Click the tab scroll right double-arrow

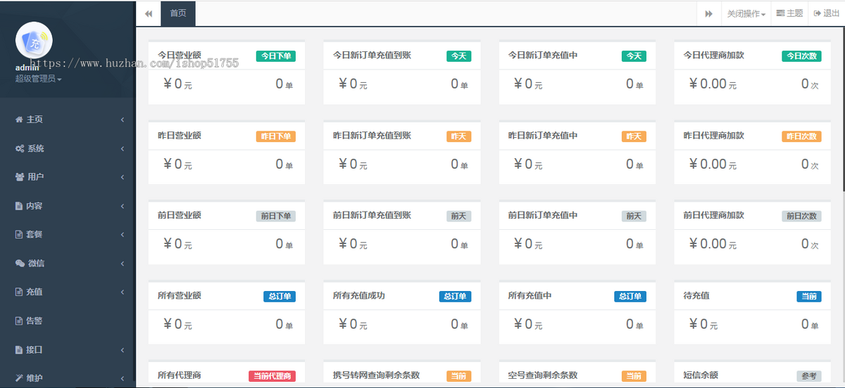pos(709,13)
